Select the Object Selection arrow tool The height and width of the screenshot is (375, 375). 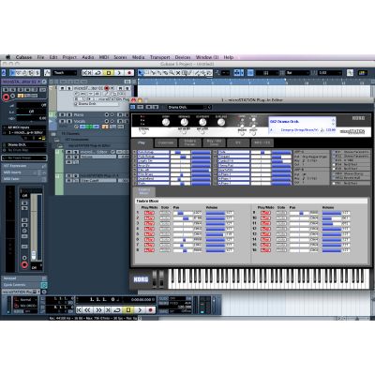141,73
